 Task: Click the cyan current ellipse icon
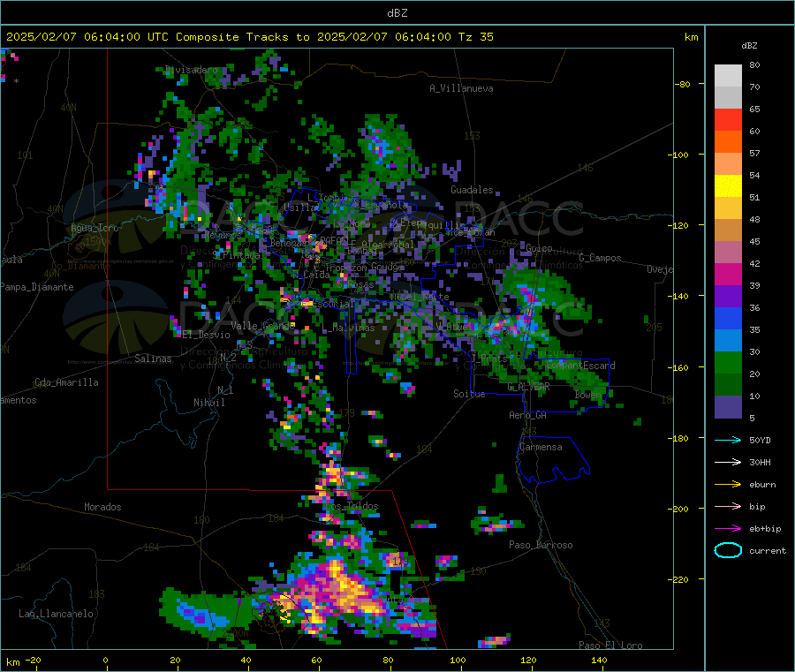tap(728, 550)
